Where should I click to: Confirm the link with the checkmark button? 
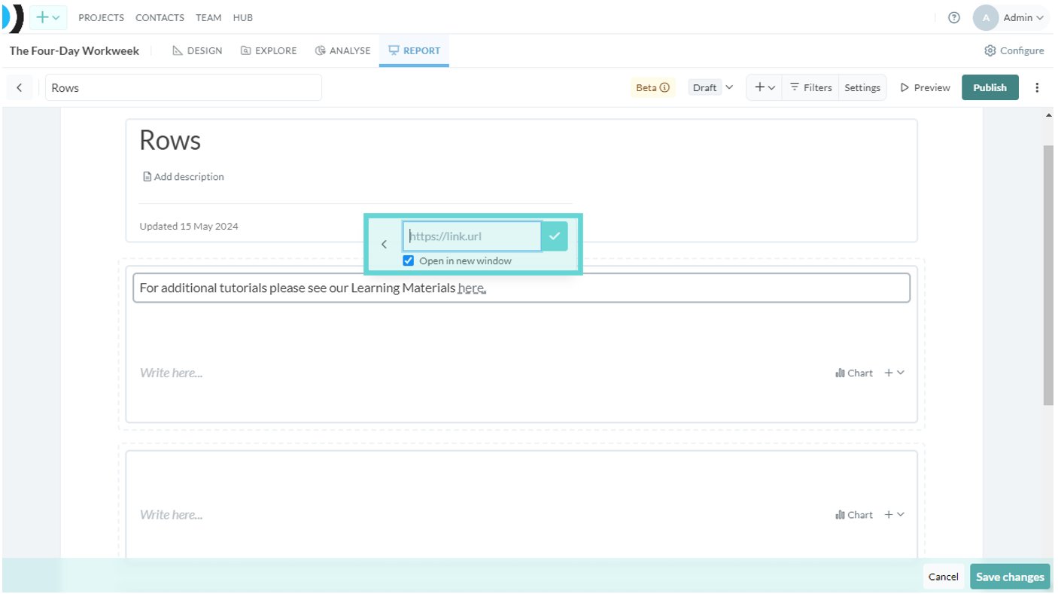555,236
